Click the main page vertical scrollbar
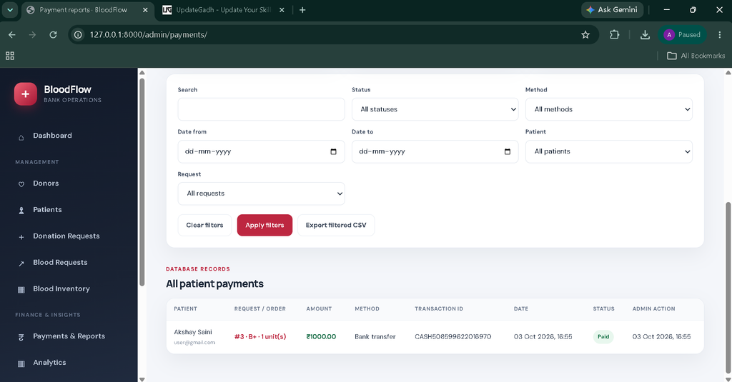Image resolution: width=732 pixels, height=382 pixels. pyautogui.click(x=728, y=287)
